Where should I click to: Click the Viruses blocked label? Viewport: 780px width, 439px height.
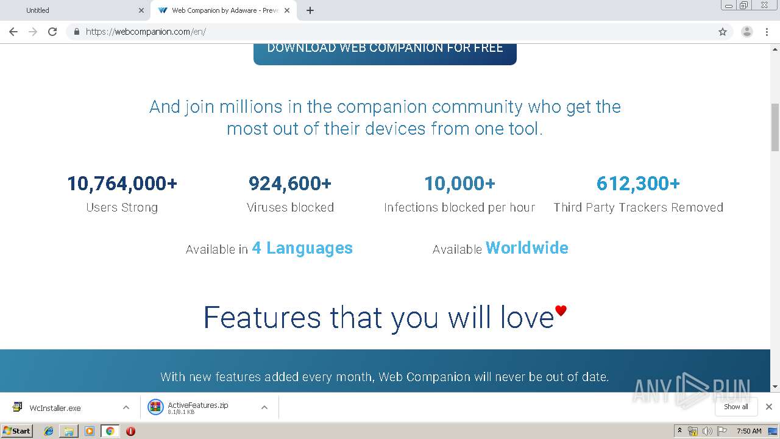(x=290, y=207)
